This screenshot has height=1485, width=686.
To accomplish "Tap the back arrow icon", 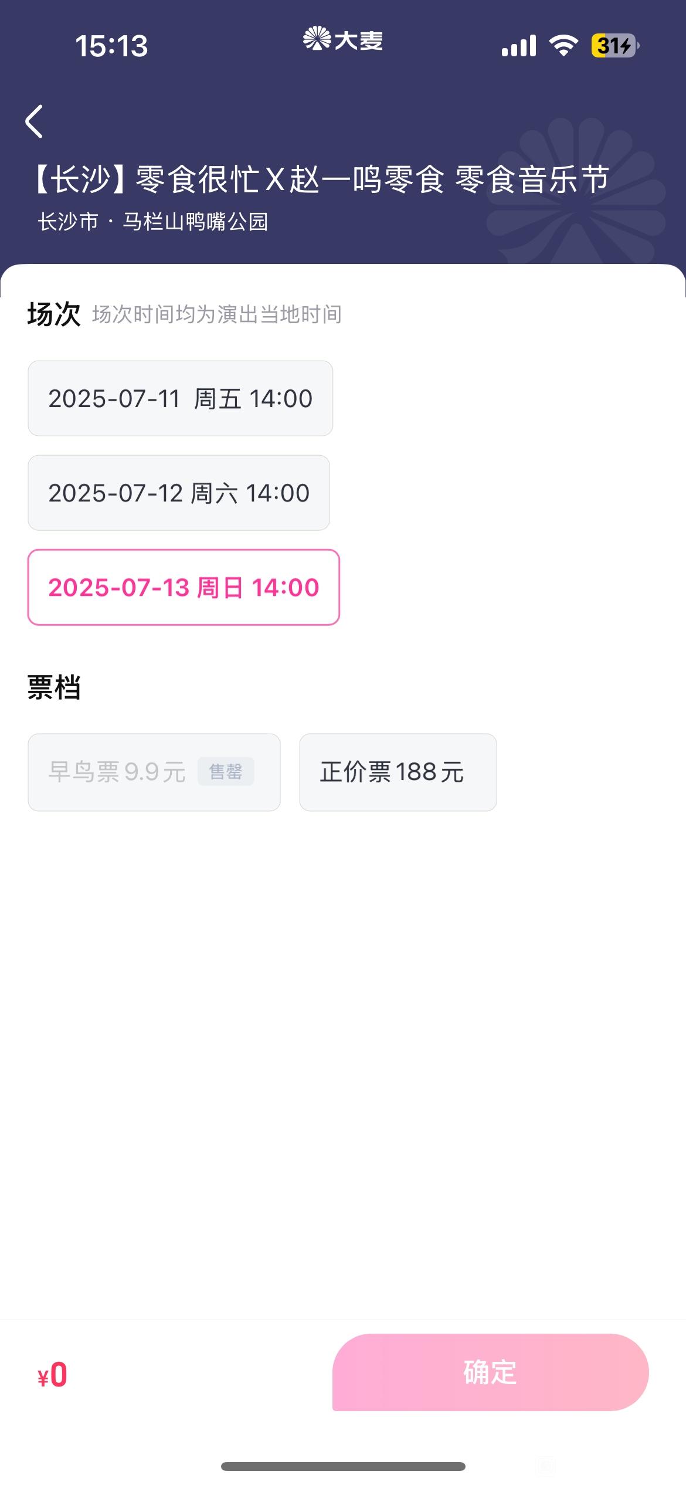I will click(x=34, y=121).
